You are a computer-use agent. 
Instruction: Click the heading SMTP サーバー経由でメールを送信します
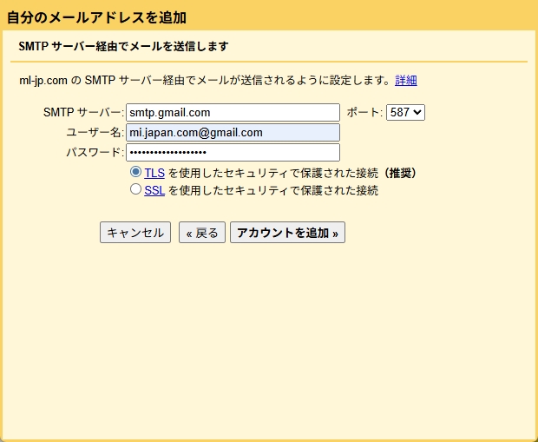point(123,46)
